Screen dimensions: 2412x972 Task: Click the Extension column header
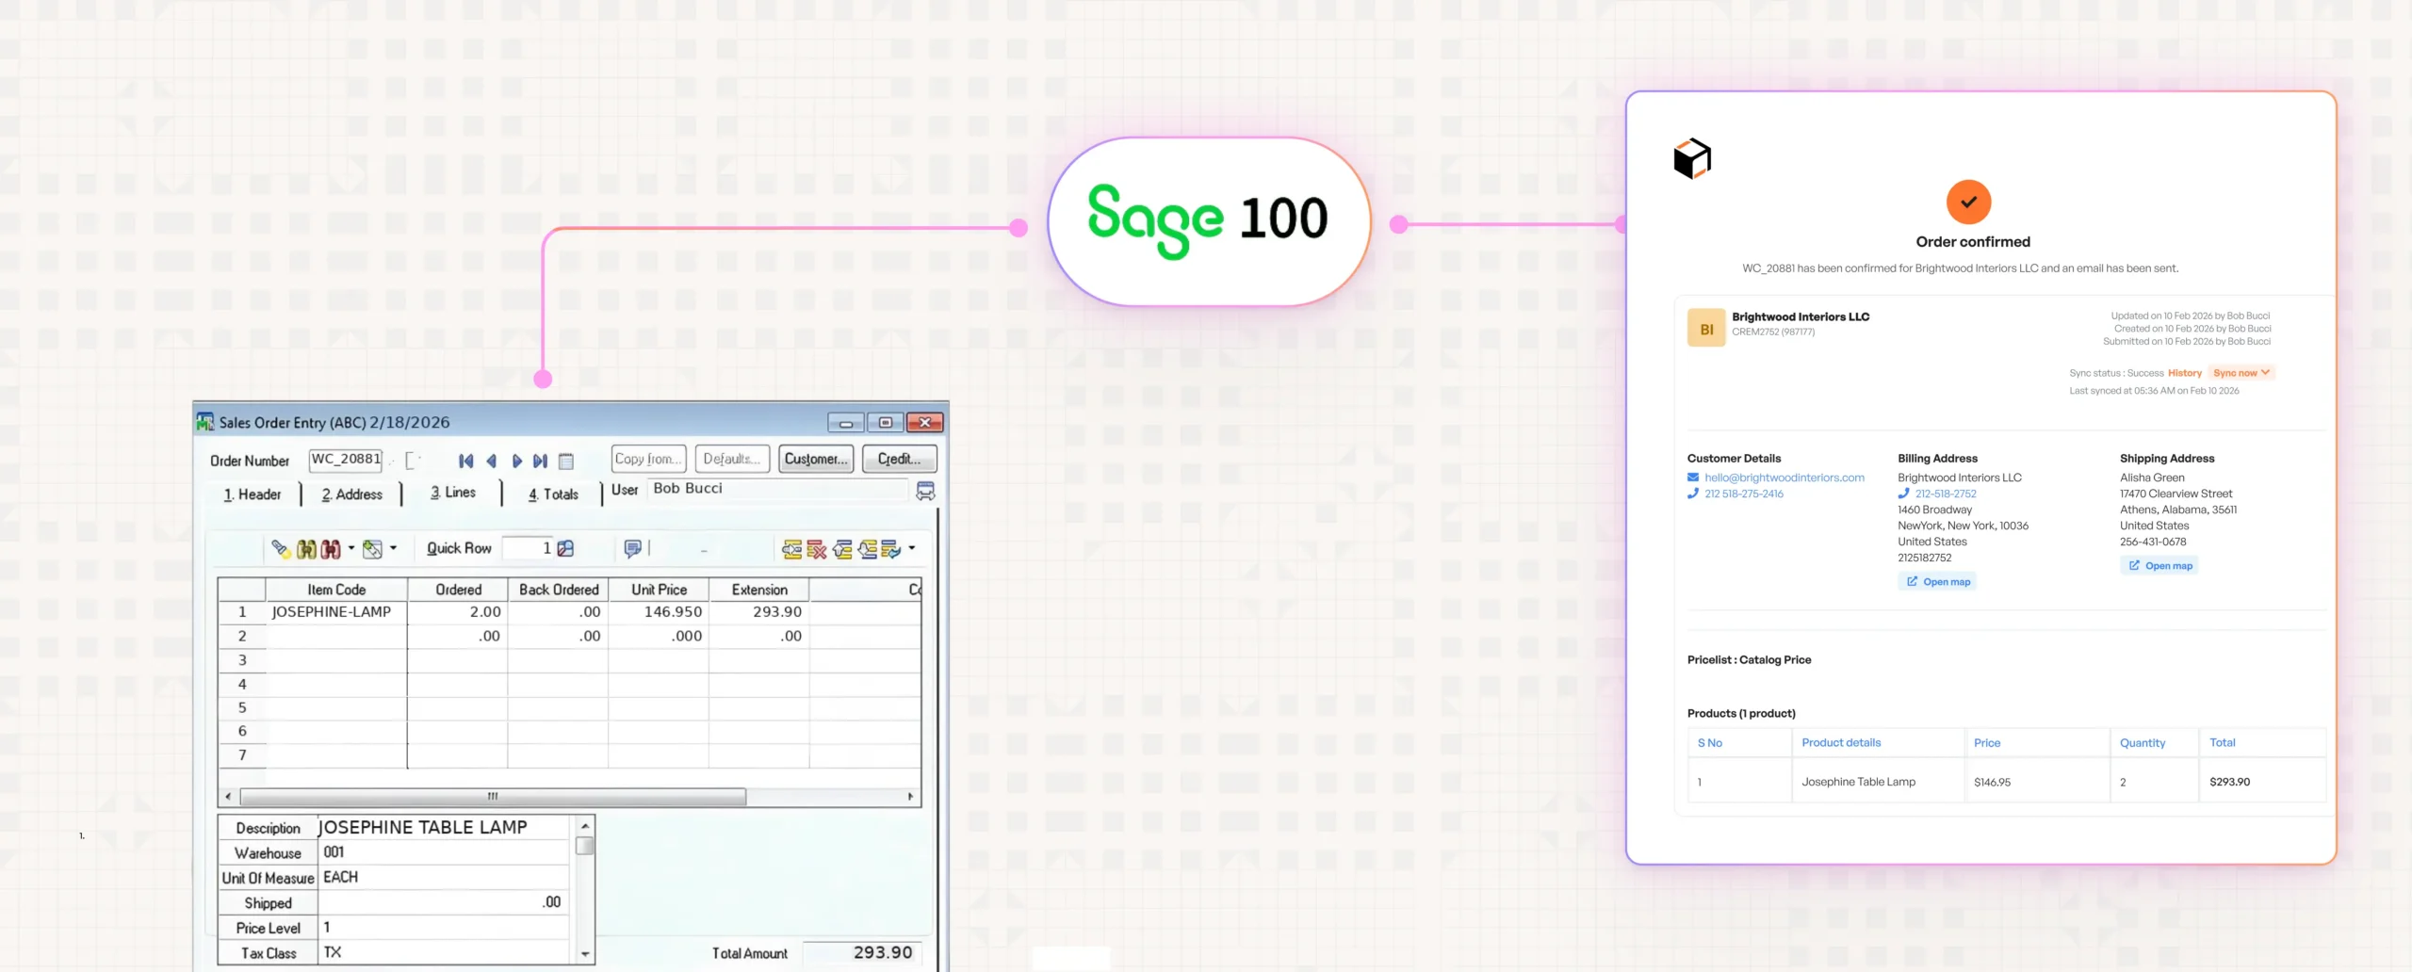coord(759,590)
